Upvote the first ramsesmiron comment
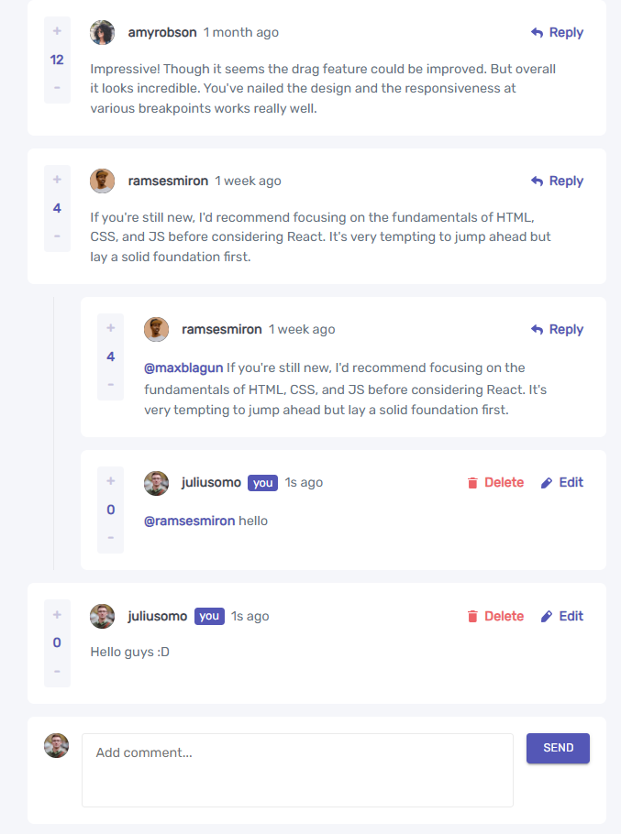Viewport: 621px width, 834px height. pos(57,180)
